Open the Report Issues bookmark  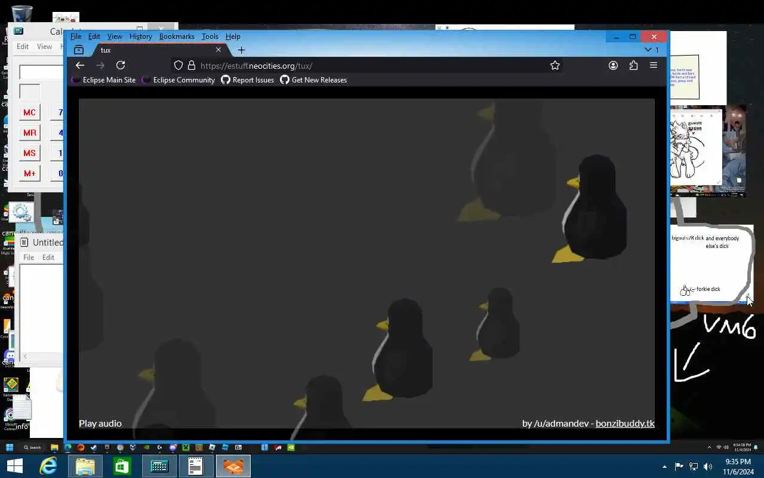point(248,80)
